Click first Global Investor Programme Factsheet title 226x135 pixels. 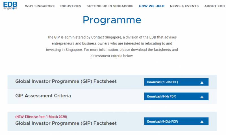click(66, 81)
